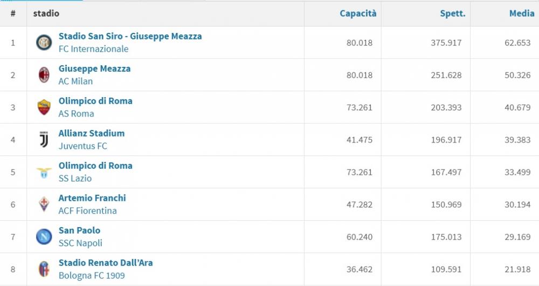This screenshot has height=286, width=539.
Task: Click the ACF Fiorentina crest icon
Action: tap(44, 205)
